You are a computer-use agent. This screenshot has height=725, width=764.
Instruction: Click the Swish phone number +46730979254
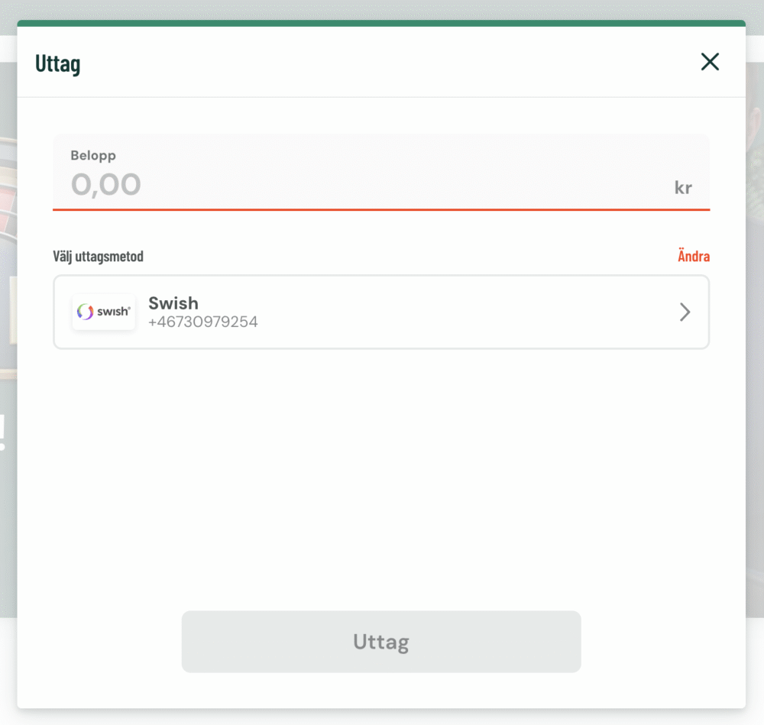point(203,322)
